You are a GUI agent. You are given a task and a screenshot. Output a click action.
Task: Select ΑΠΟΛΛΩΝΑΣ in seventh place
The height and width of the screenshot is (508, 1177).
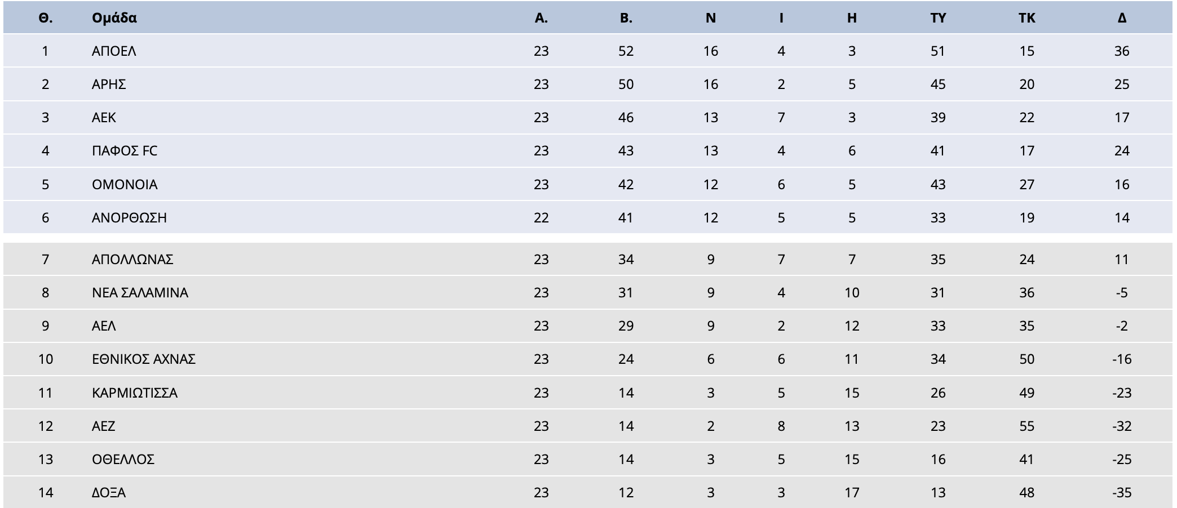click(x=132, y=260)
